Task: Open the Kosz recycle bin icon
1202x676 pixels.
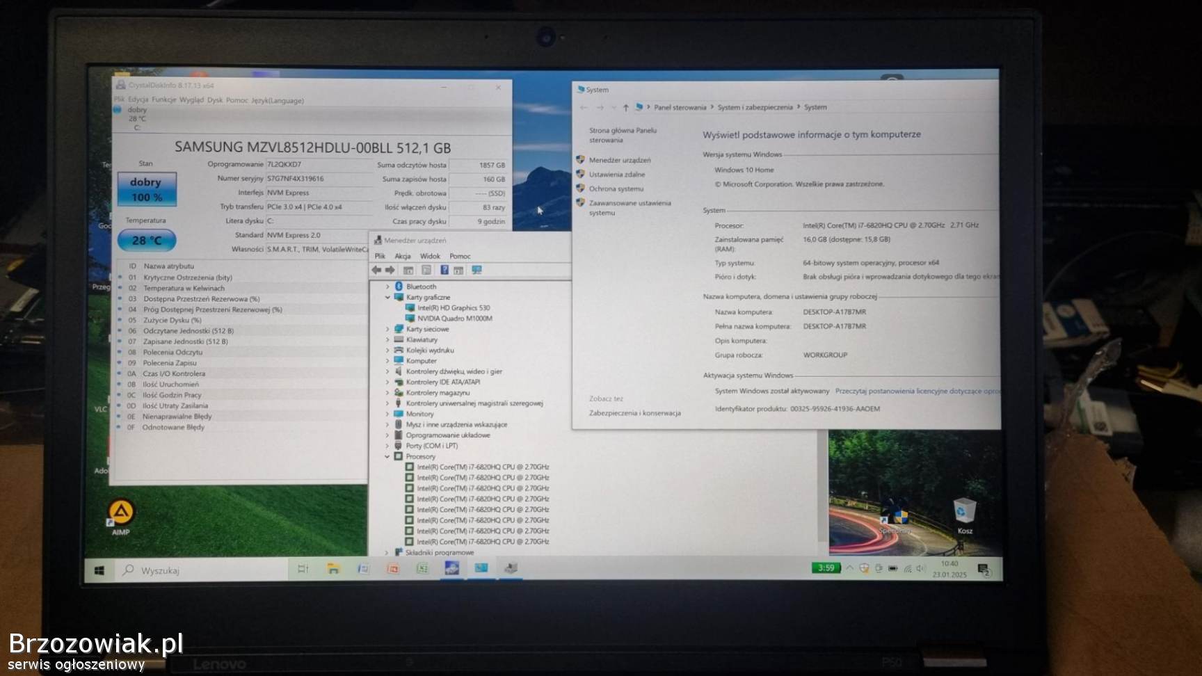Action: [965, 516]
